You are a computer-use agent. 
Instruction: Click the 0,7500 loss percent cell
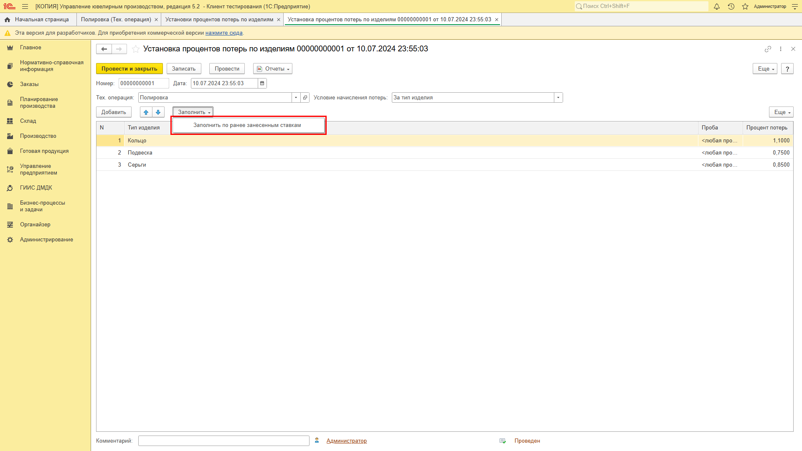(x=768, y=153)
